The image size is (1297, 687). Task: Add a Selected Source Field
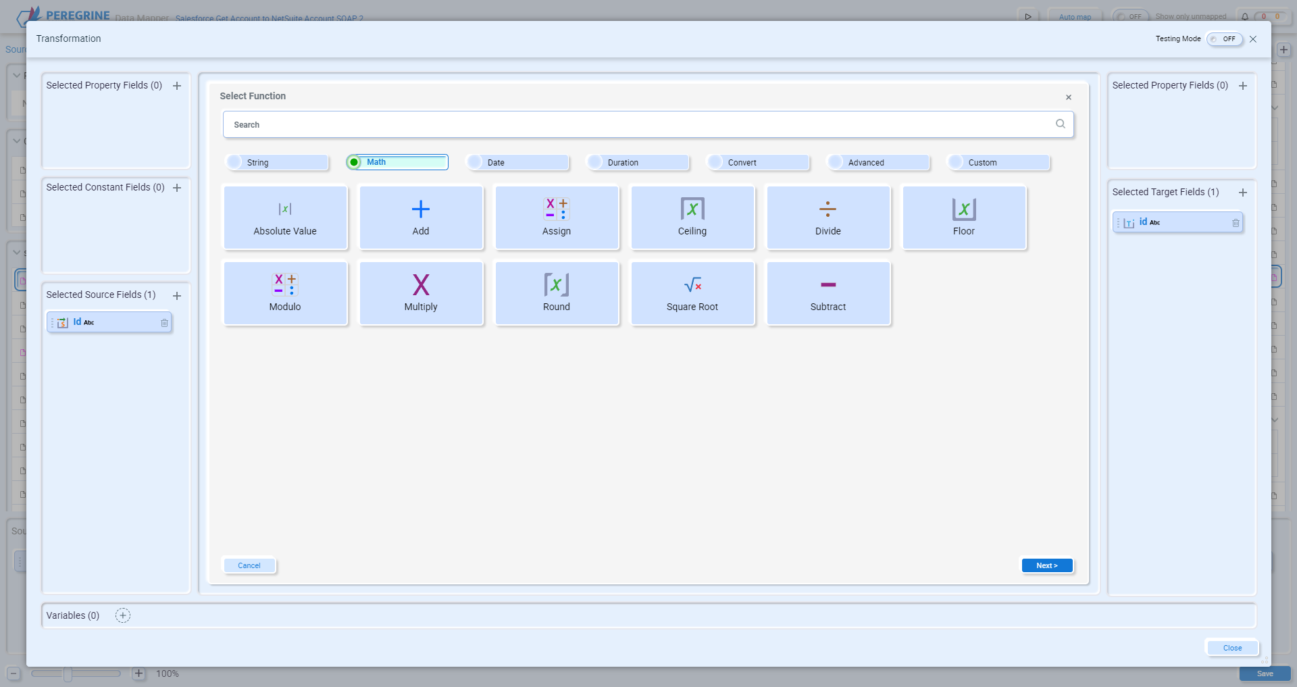[177, 296]
